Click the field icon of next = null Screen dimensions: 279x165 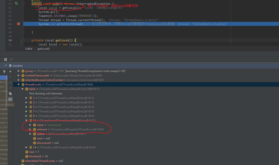35,138
